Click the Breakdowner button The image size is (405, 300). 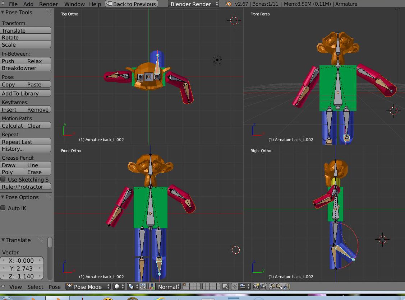pyautogui.click(x=26, y=68)
